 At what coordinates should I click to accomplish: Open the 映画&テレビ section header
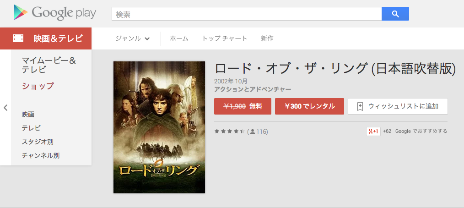point(46,38)
